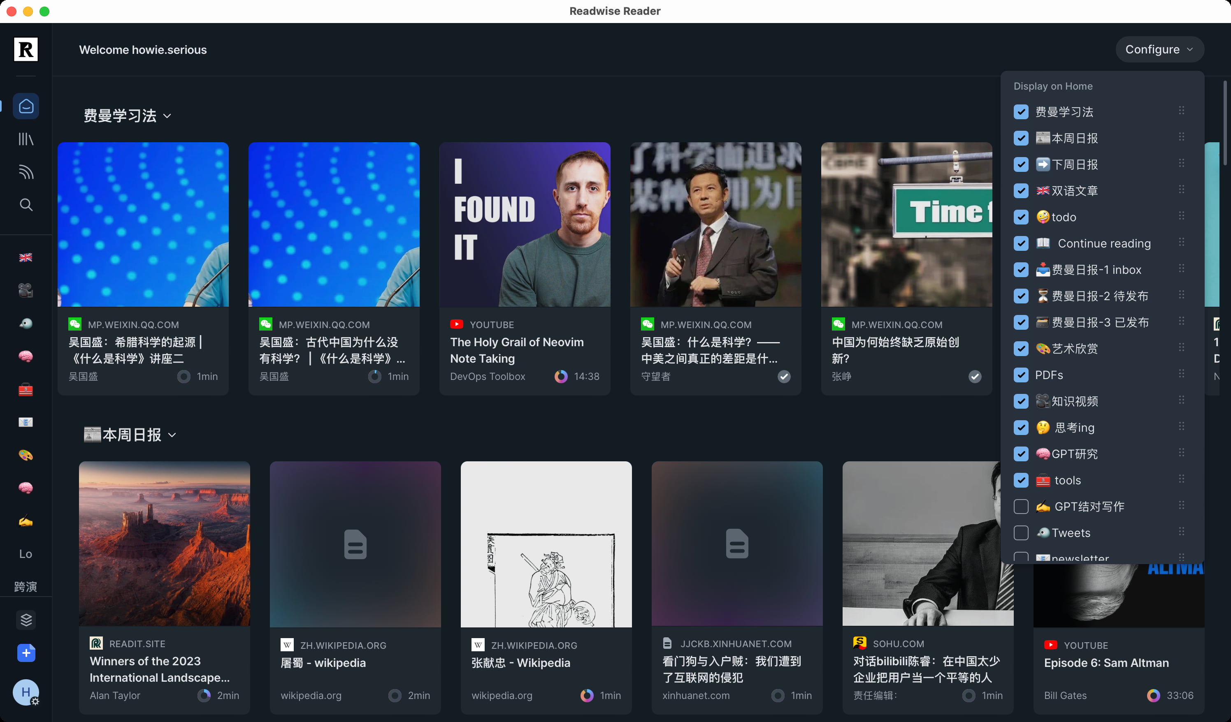Click the checkmark on 中国为何始终缺乏原始创新 card
Viewport: 1231px width, 722px height.
975,376
